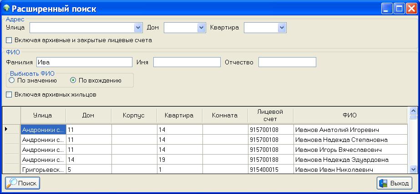The width and height of the screenshot is (420, 194).
Task: Toggle the Включая архивных жильцов checkbox
Action: coord(9,95)
